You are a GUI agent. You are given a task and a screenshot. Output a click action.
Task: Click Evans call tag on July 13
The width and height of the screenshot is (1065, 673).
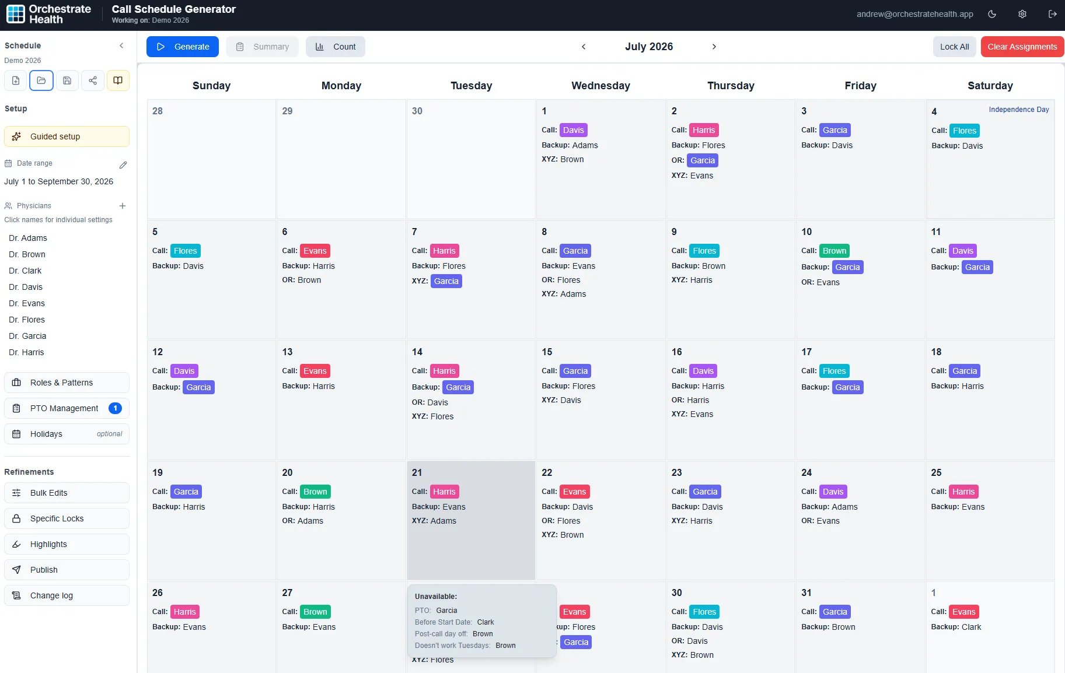coord(315,371)
